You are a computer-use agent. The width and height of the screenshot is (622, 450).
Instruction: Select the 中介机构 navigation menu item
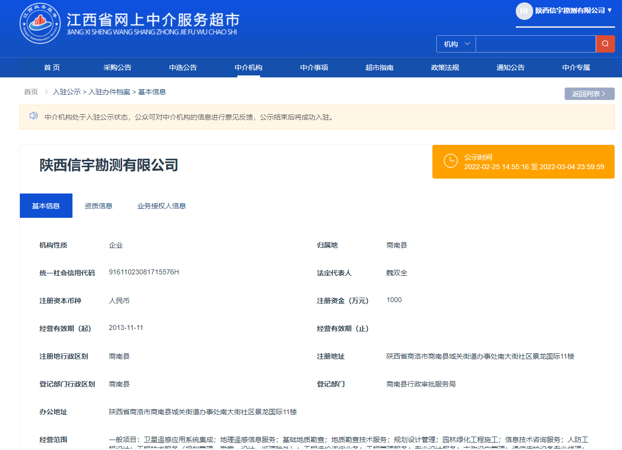248,67
